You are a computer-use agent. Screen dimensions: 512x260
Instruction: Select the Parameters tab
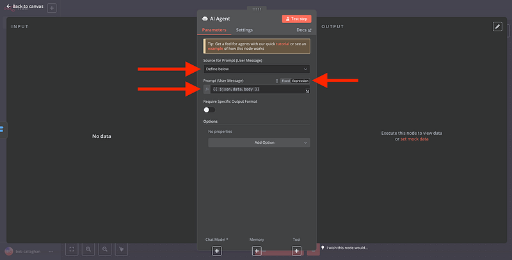coord(214,30)
